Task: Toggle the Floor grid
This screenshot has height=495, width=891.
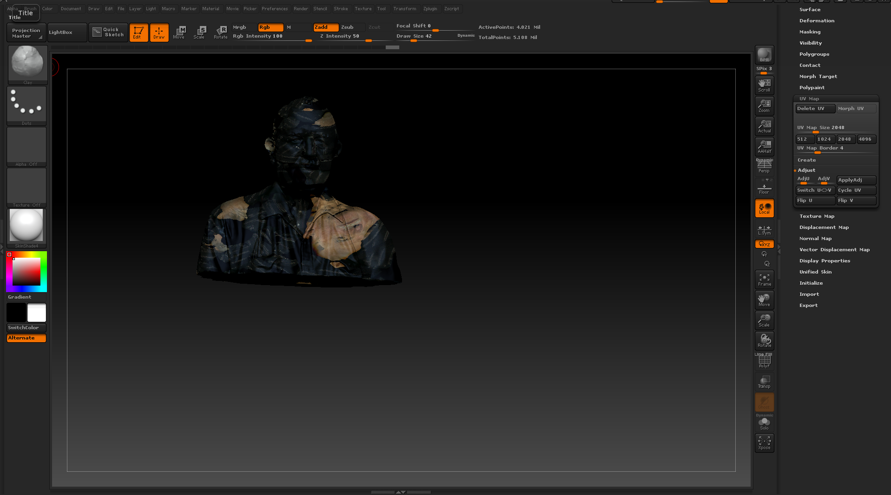Action: 764,188
